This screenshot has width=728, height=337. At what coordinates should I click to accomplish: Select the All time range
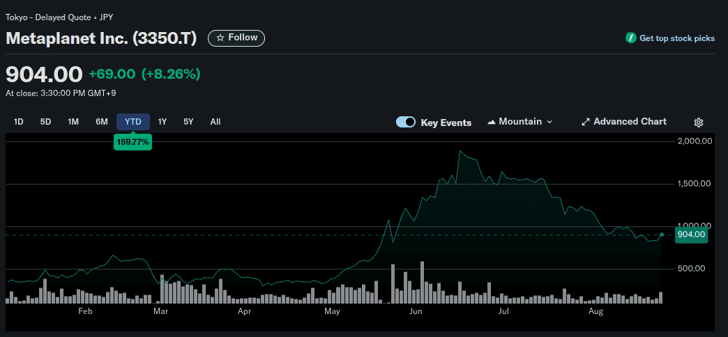215,122
